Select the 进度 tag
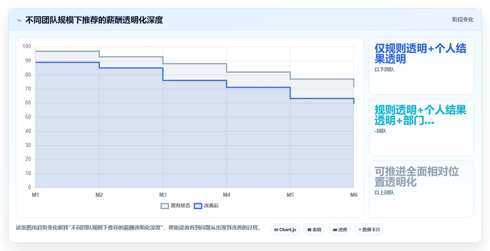This screenshot has width=490, height=251. point(340,230)
